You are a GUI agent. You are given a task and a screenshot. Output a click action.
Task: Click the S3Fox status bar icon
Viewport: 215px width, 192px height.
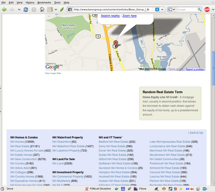click(190, 189)
